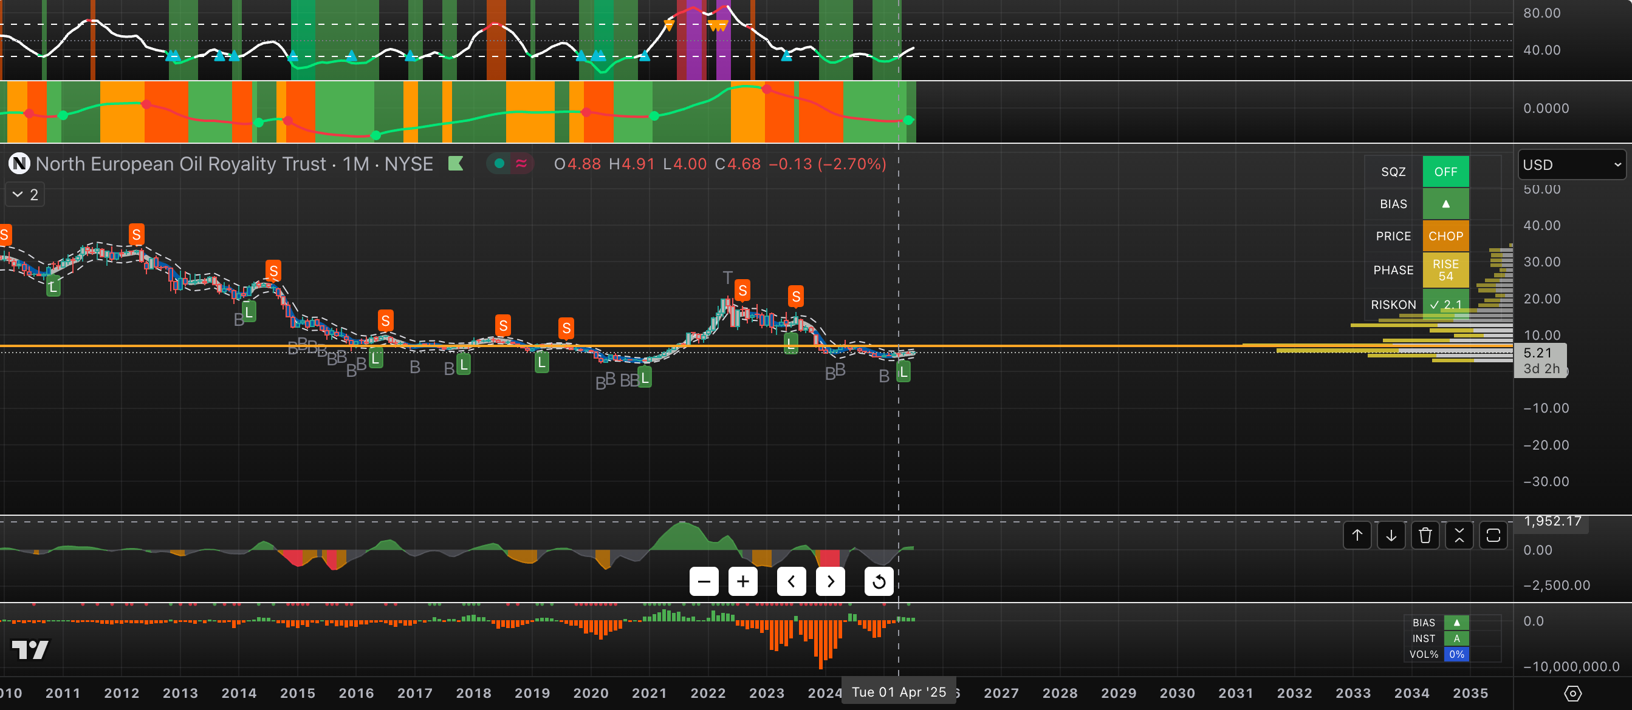This screenshot has height=710, width=1632.
Task: Collapse the pane with the inward-chevrons button
Action: pos(1459,535)
